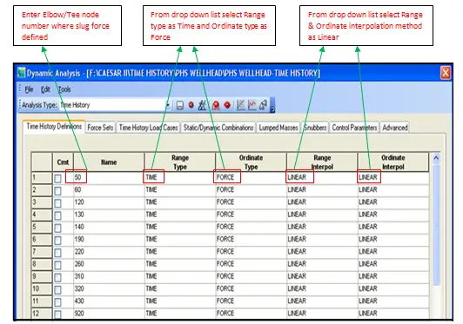Click the table vertical scrollbar thumb
The height and width of the screenshot is (324, 463).
tap(436, 224)
